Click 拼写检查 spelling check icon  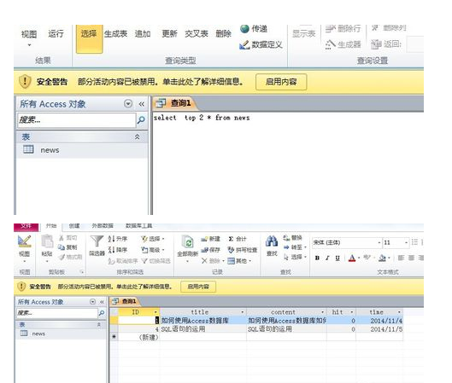tap(232, 250)
